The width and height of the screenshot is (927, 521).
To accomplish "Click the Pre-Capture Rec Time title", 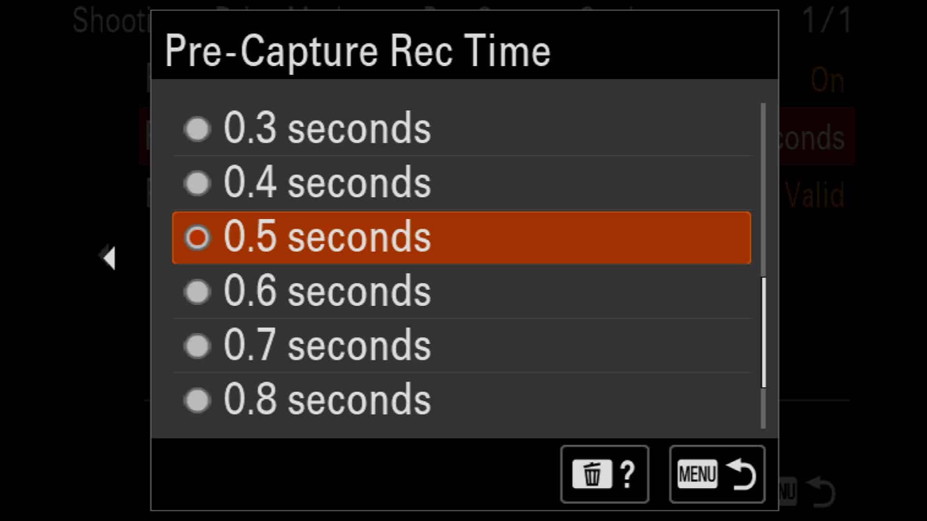I will (x=358, y=51).
